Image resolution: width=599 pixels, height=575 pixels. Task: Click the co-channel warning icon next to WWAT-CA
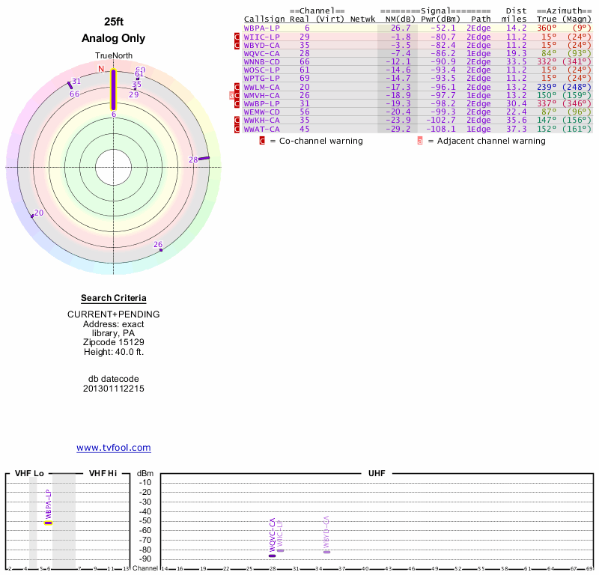[237, 129]
